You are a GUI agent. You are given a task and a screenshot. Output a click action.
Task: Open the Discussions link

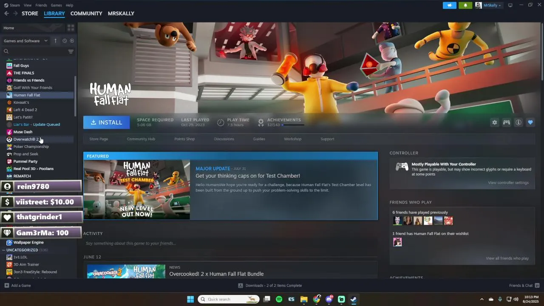coord(224,139)
